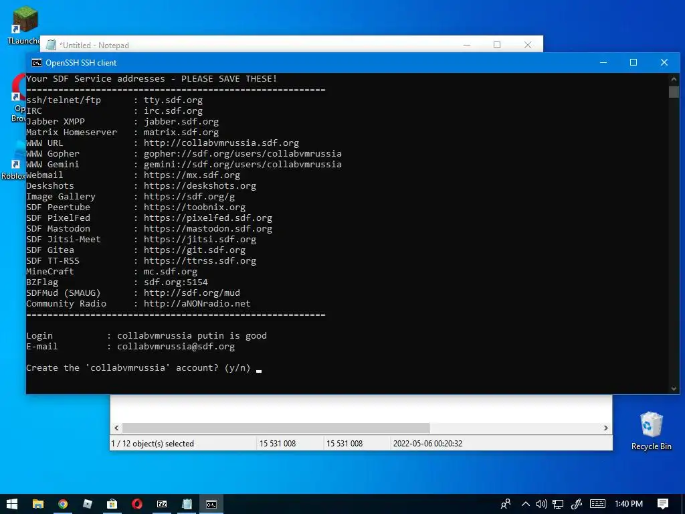Click 'https://ttrss.sdf.org' in the console
Screen dimensions: 685x514
[x=199, y=261]
